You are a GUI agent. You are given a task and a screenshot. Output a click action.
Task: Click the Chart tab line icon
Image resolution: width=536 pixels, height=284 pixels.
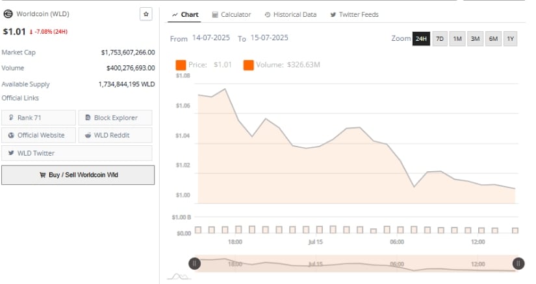point(175,15)
